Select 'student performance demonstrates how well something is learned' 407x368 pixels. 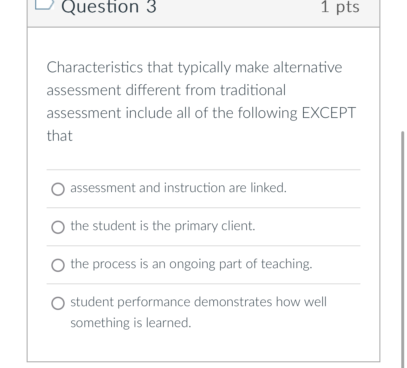click(x=58, y=303)
